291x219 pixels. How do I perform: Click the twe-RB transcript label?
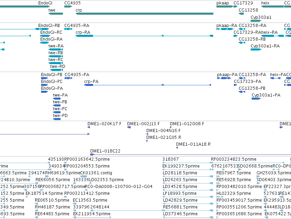tap(56, 53)
